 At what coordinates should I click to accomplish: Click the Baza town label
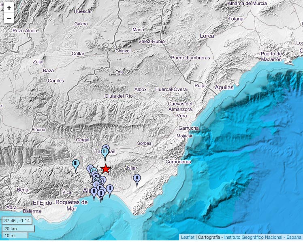coord(48,70)
